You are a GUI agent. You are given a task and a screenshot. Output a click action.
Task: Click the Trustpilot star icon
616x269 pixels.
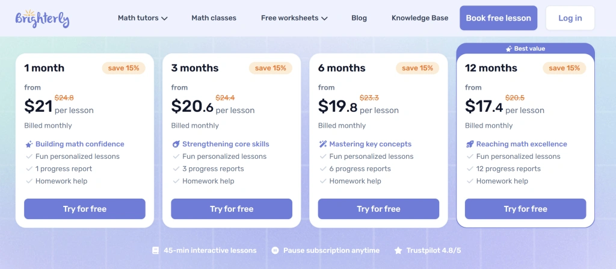click(398, 250)
